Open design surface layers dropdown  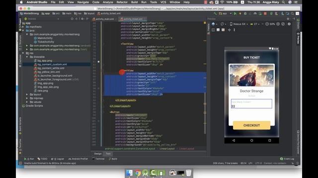click(214, 24)
